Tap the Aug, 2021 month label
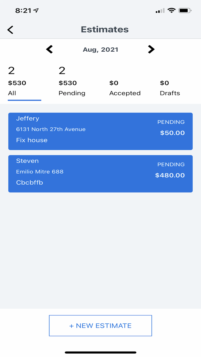 (100, 49)
